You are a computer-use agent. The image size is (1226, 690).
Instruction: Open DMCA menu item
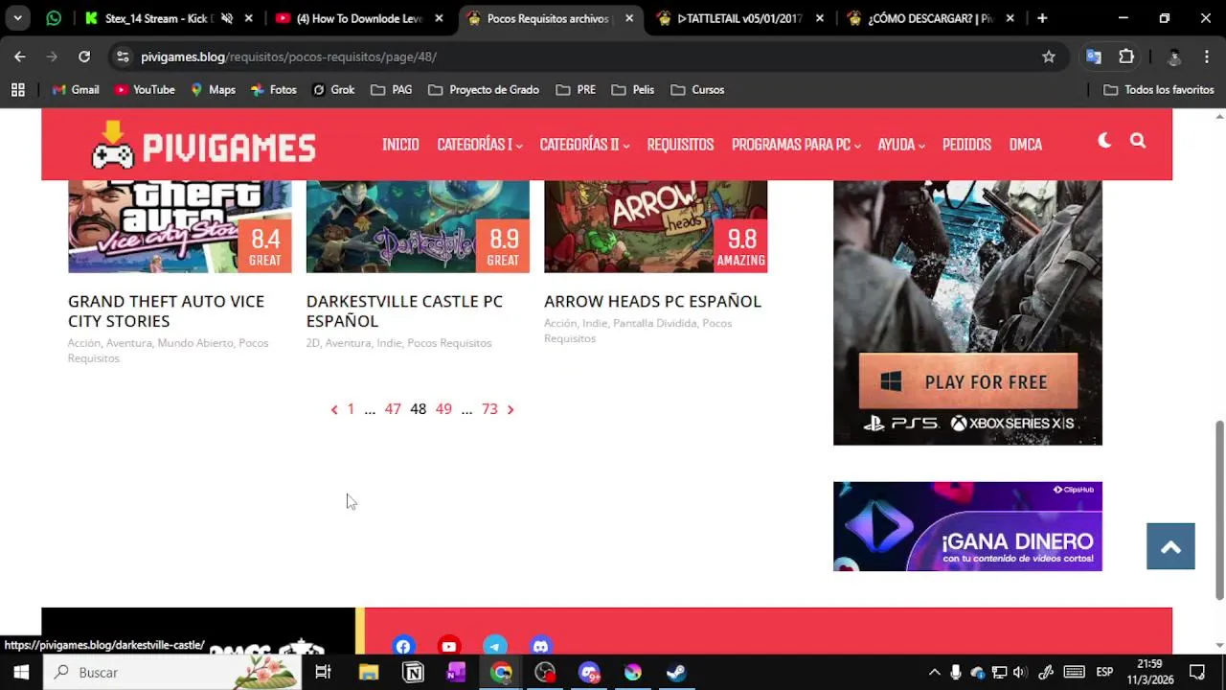pyautogui.click(x=1025, y=145)
